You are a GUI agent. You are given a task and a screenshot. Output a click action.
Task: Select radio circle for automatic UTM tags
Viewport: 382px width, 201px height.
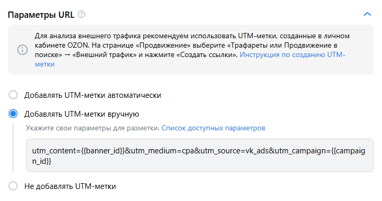(x=13, y=95)
